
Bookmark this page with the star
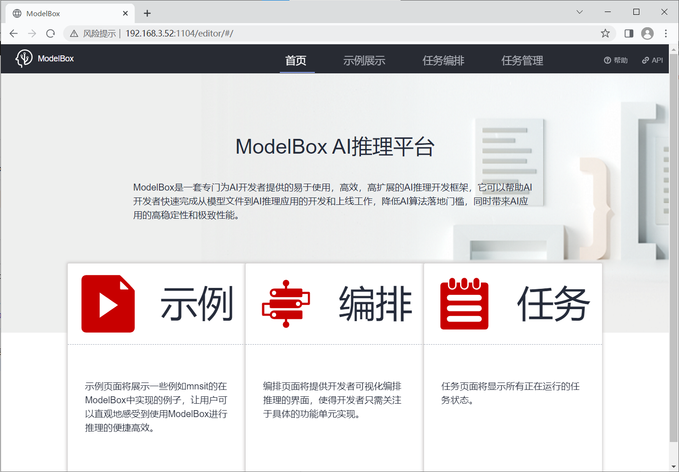(x=605, y=33)
